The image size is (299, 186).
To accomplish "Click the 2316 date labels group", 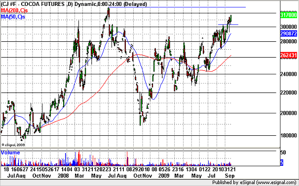I will point(178,169).
